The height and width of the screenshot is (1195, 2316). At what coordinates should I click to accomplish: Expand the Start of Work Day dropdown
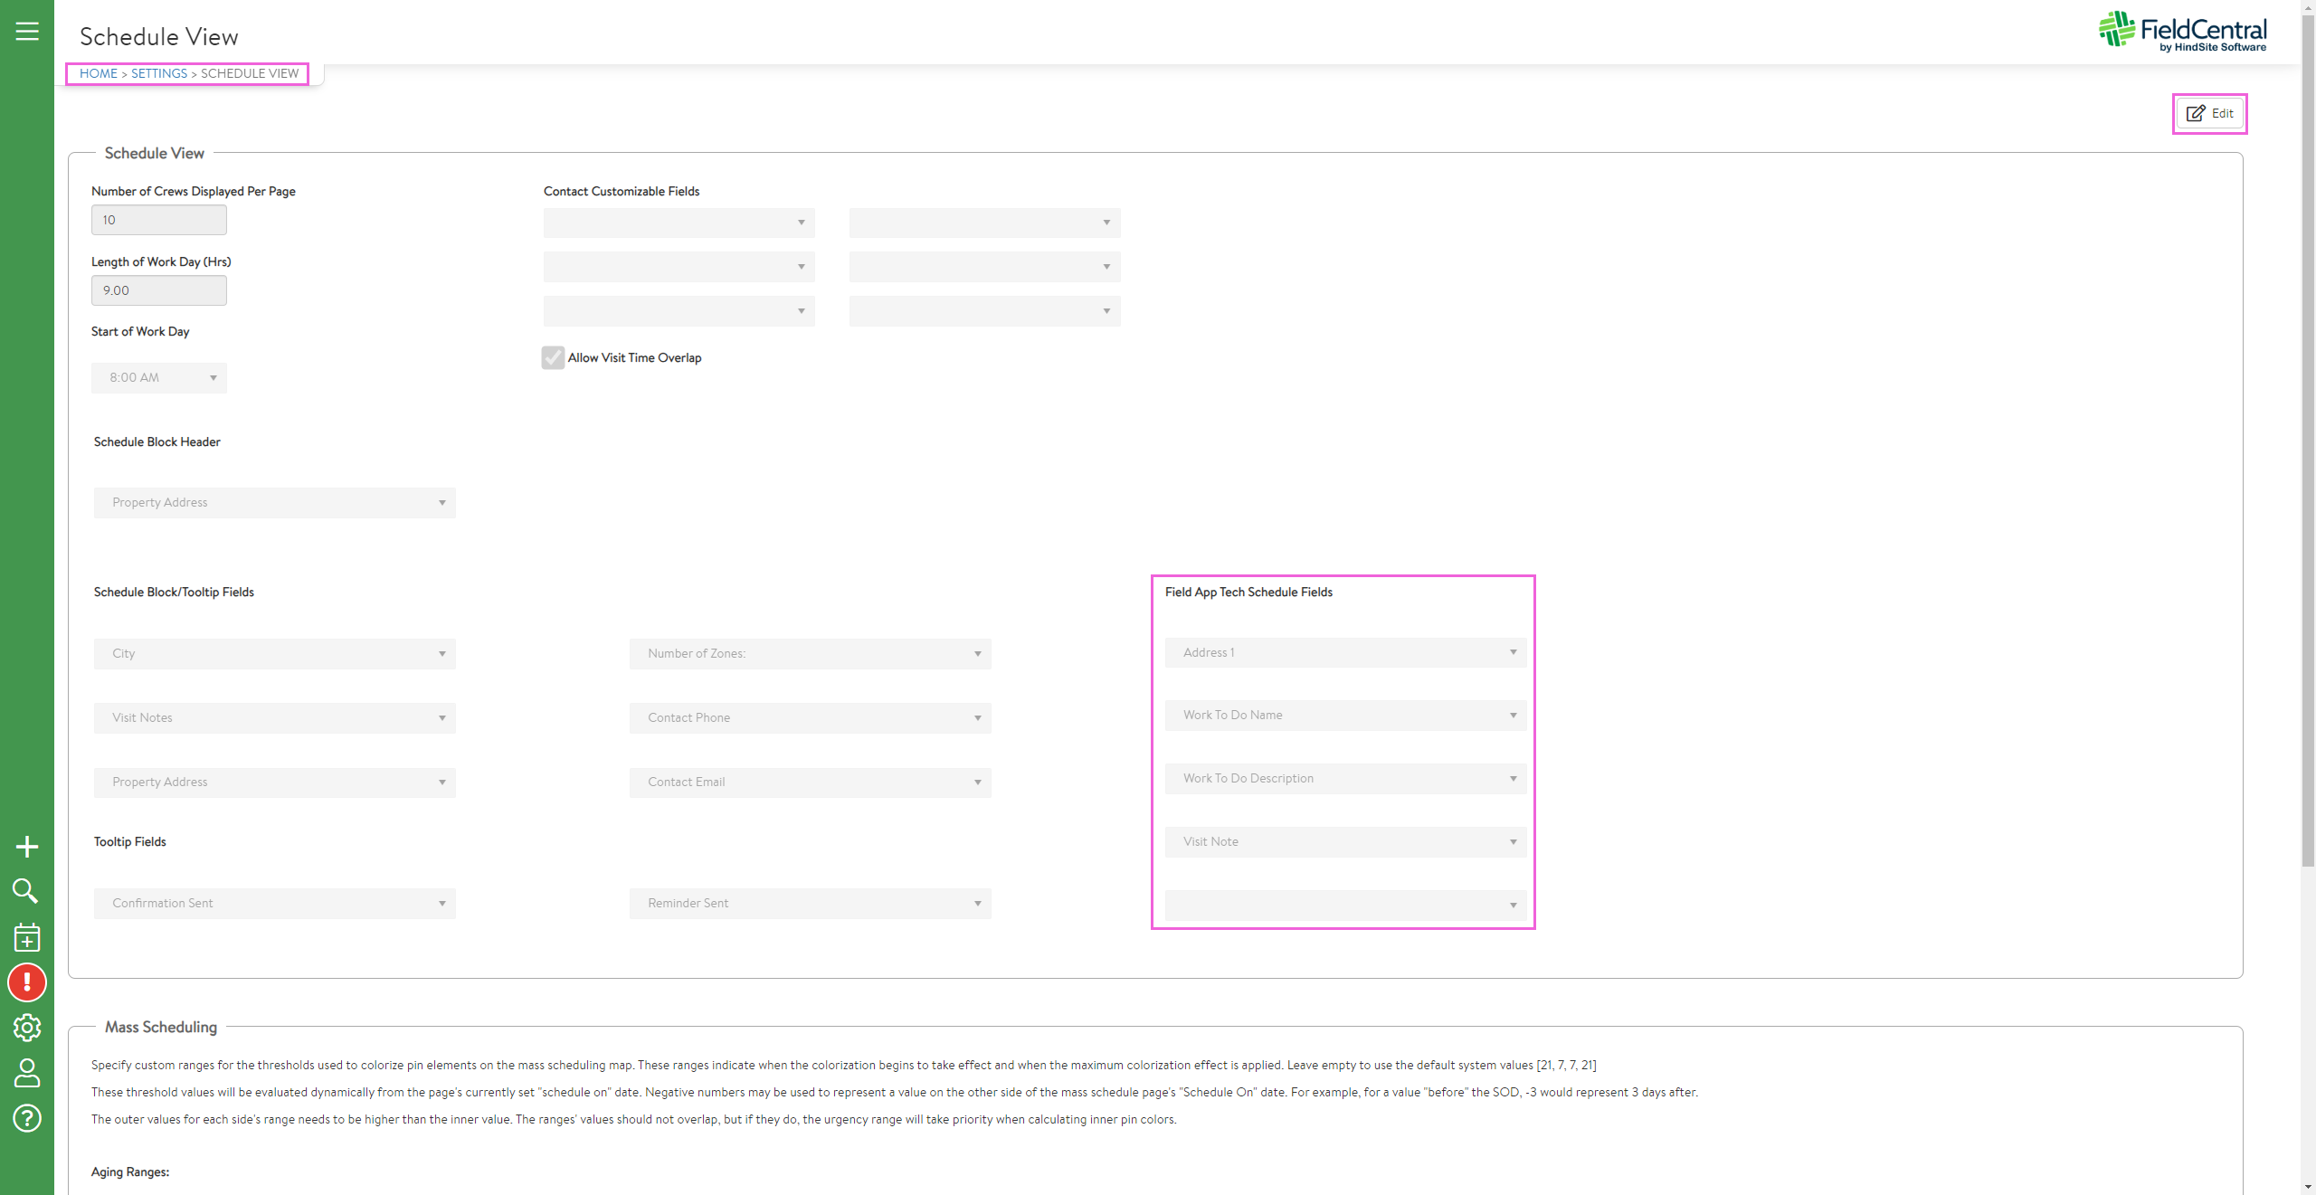coord(159,378)
